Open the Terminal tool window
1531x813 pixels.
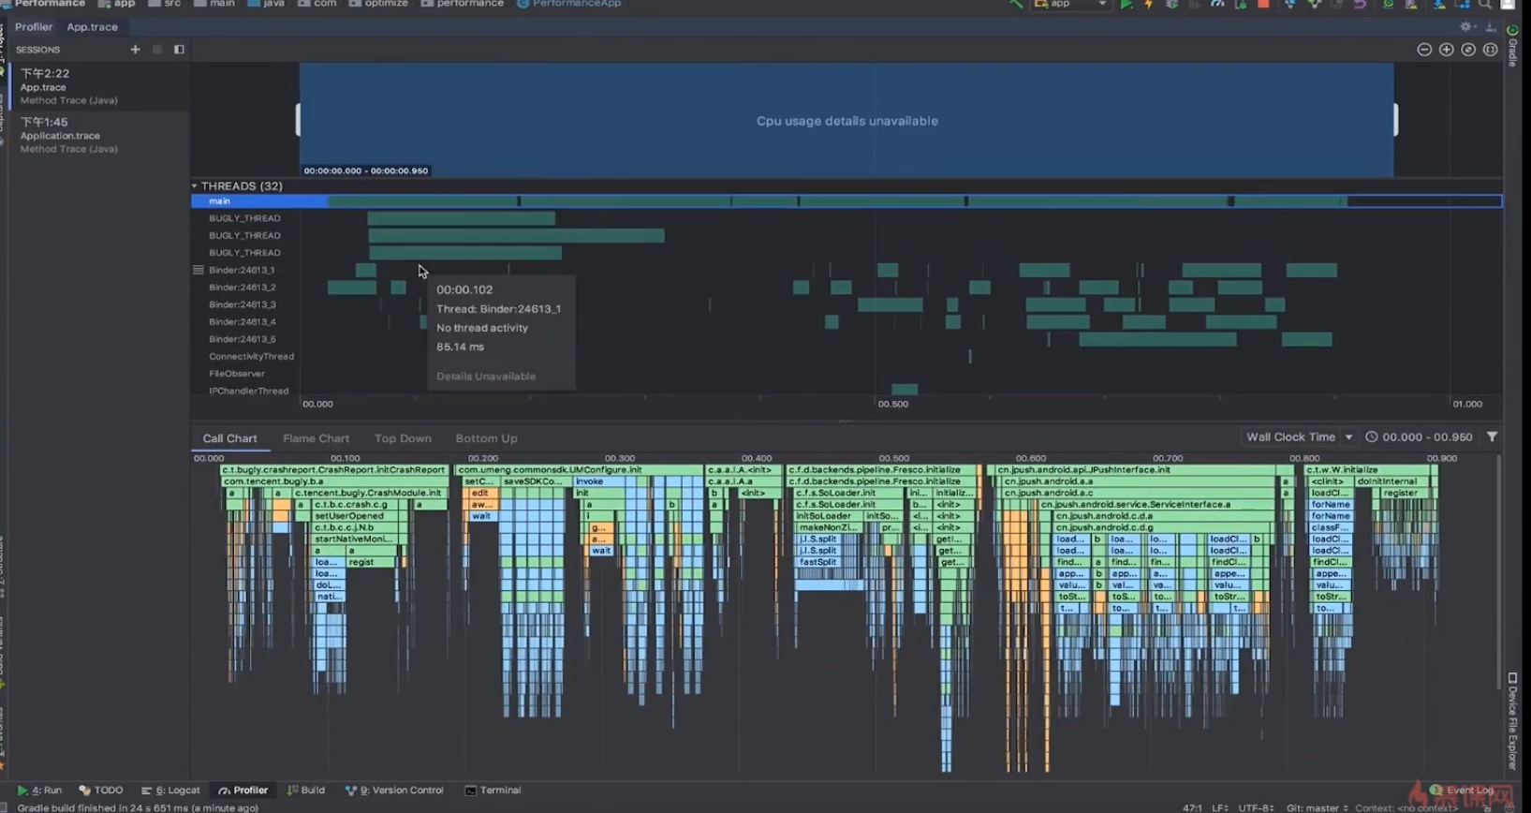(x=493, y=791)
